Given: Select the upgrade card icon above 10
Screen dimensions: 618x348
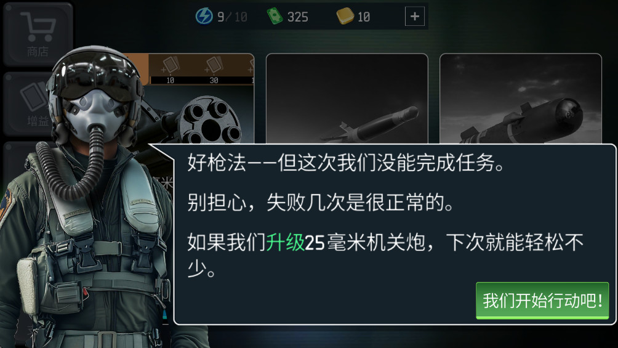Looking at the screenshot, I should pos(171,65).
